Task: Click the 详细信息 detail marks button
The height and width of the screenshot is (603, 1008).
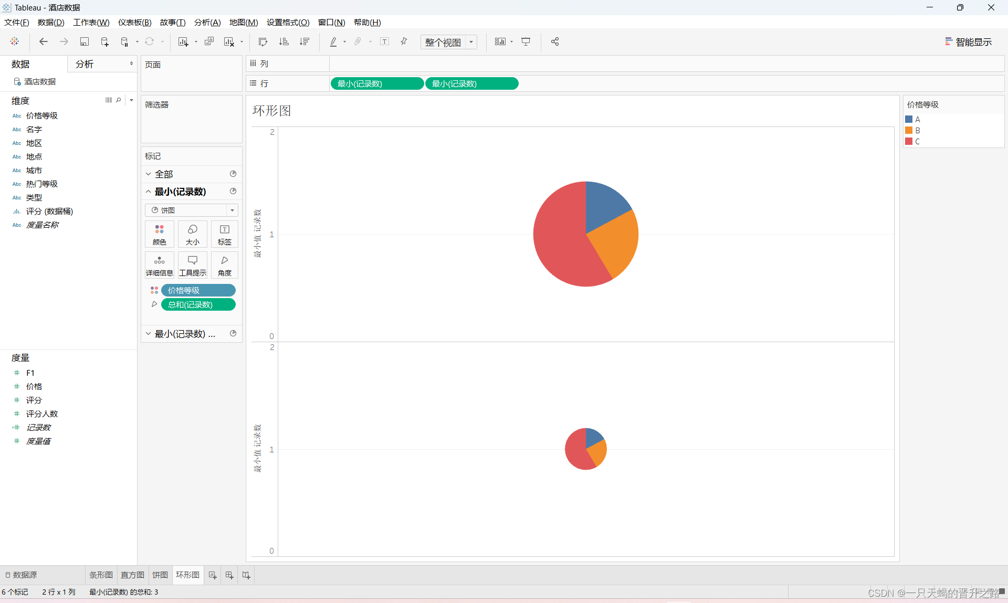Action: click(x=160, y=266)
